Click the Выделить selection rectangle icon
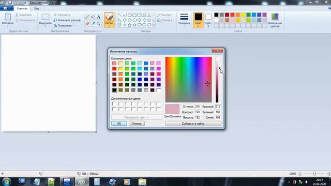Screen dimensions: 331x186 tap(46, 17)
